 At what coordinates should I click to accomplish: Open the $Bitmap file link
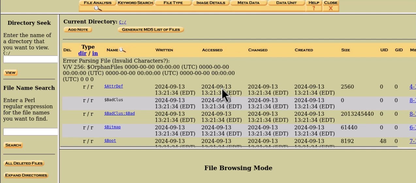112,127
